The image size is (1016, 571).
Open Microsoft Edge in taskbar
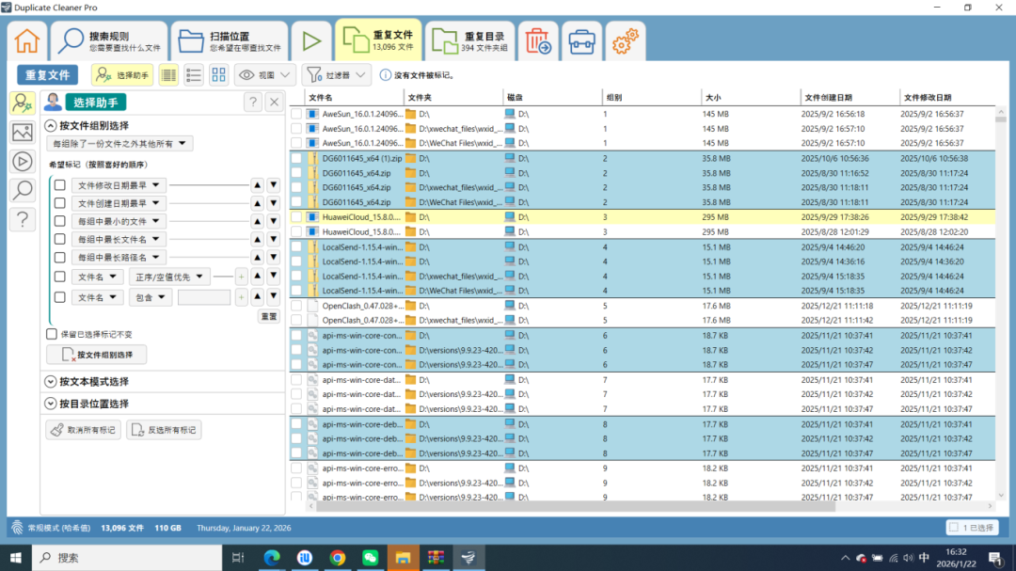point(272,558)
